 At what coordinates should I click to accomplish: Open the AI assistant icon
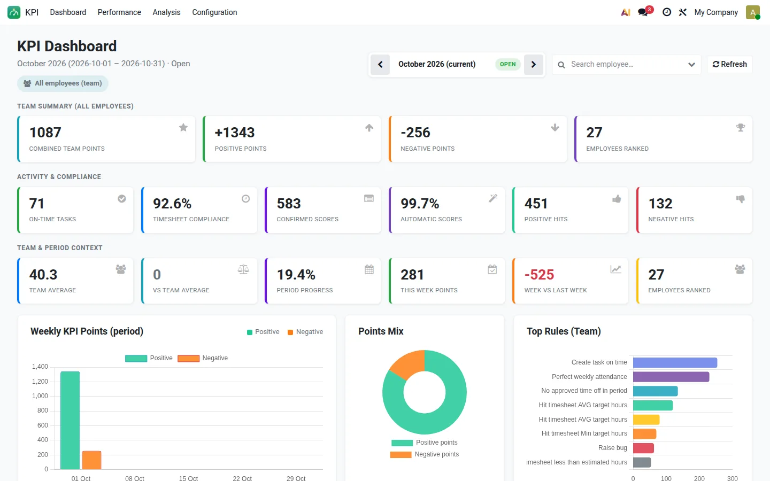(x=626, y=12)
